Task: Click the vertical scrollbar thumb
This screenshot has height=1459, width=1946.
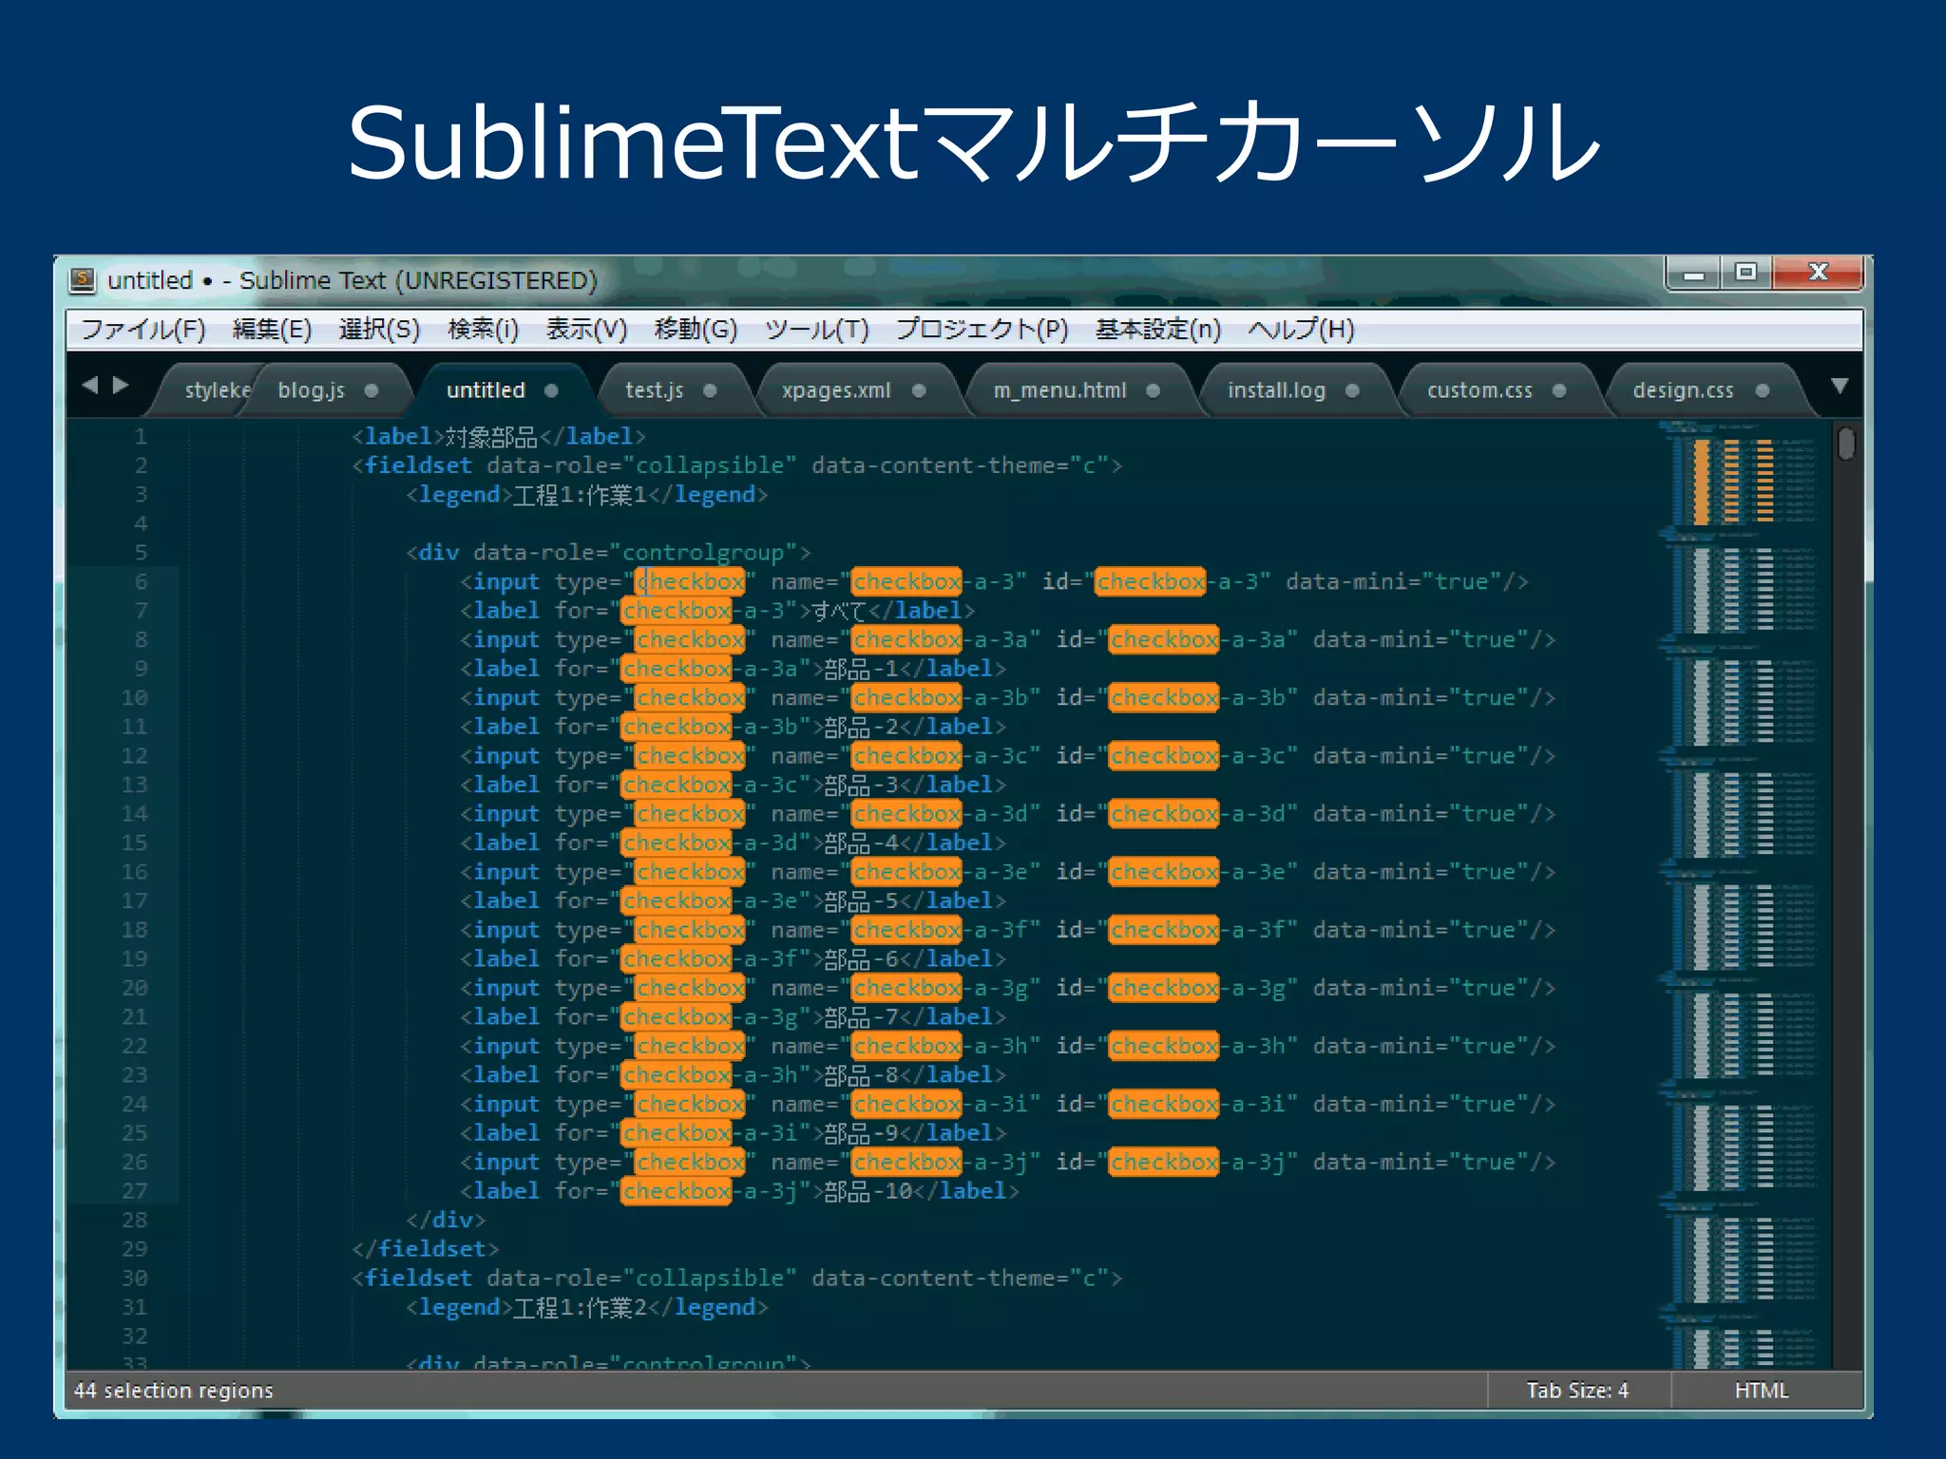Action: pos(1846,444)
